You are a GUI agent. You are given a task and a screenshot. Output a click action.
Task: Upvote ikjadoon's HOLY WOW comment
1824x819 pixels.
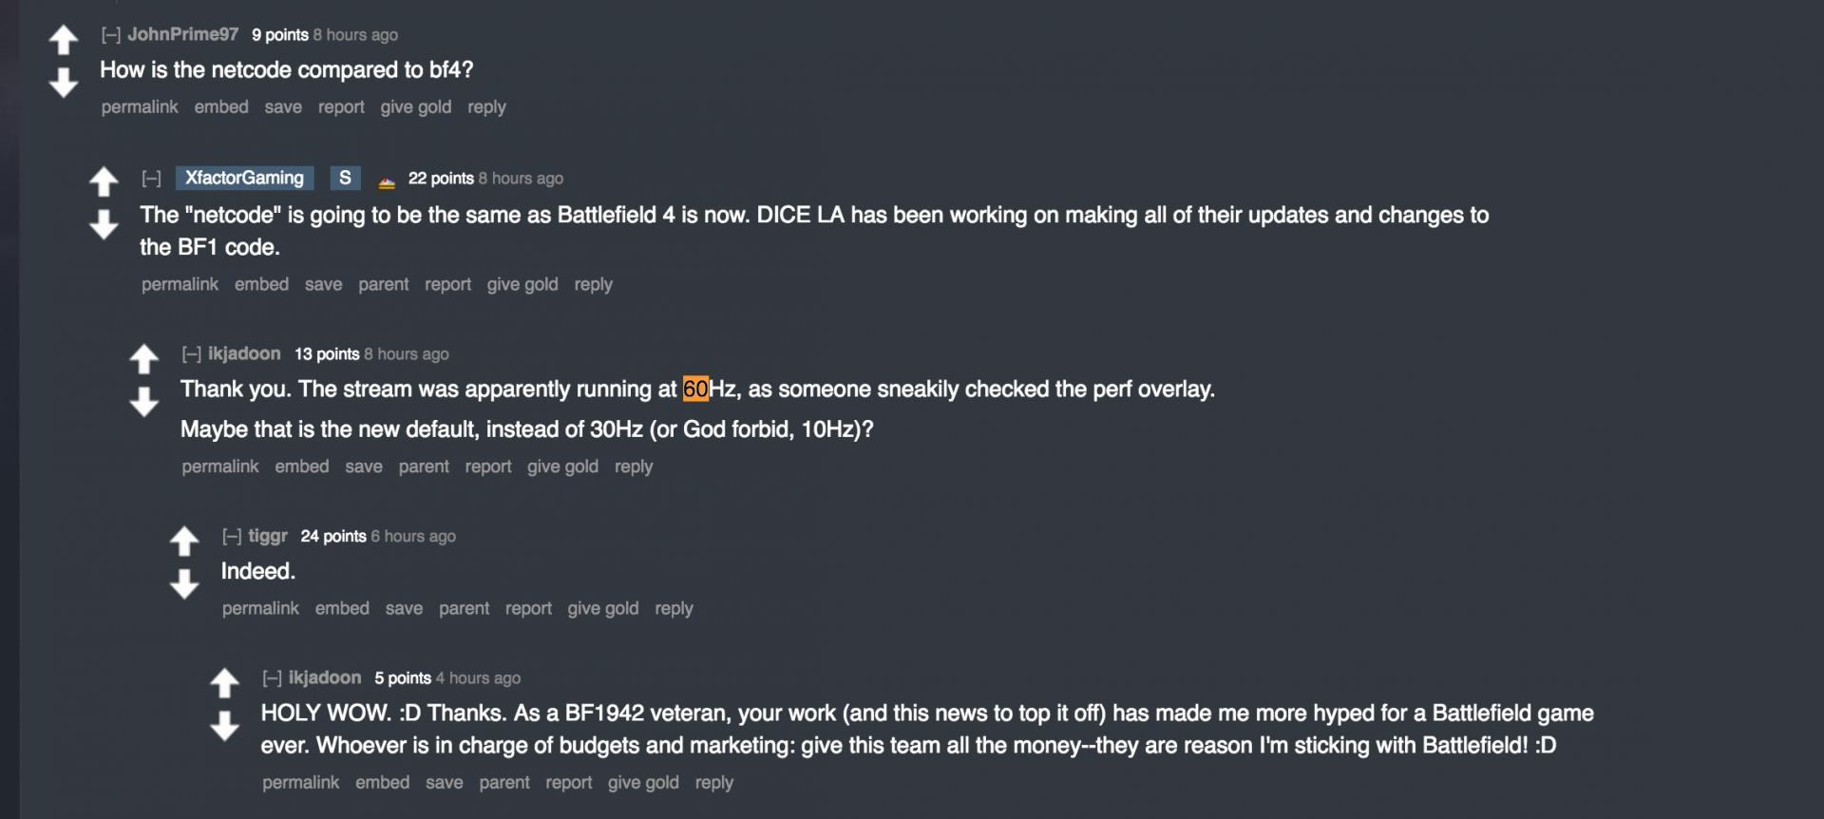click(x=224, y=682)
